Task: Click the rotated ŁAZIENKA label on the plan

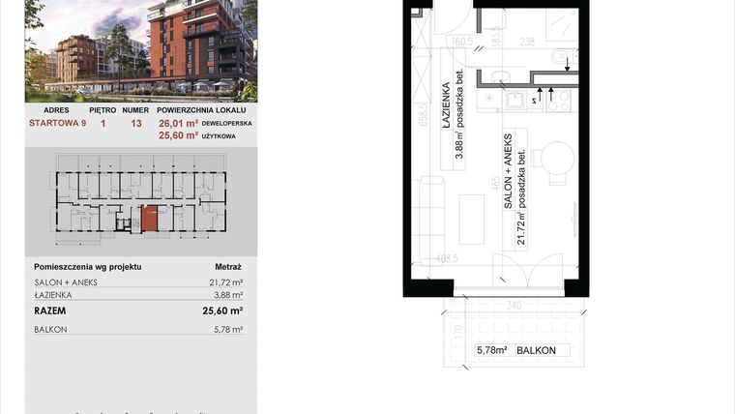Action: (447, 105)
